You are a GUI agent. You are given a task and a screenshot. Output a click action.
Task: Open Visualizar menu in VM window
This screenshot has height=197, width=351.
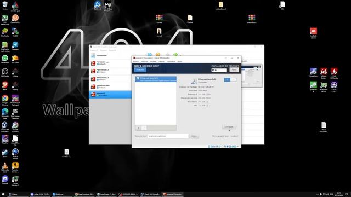[x=153, y=61]
